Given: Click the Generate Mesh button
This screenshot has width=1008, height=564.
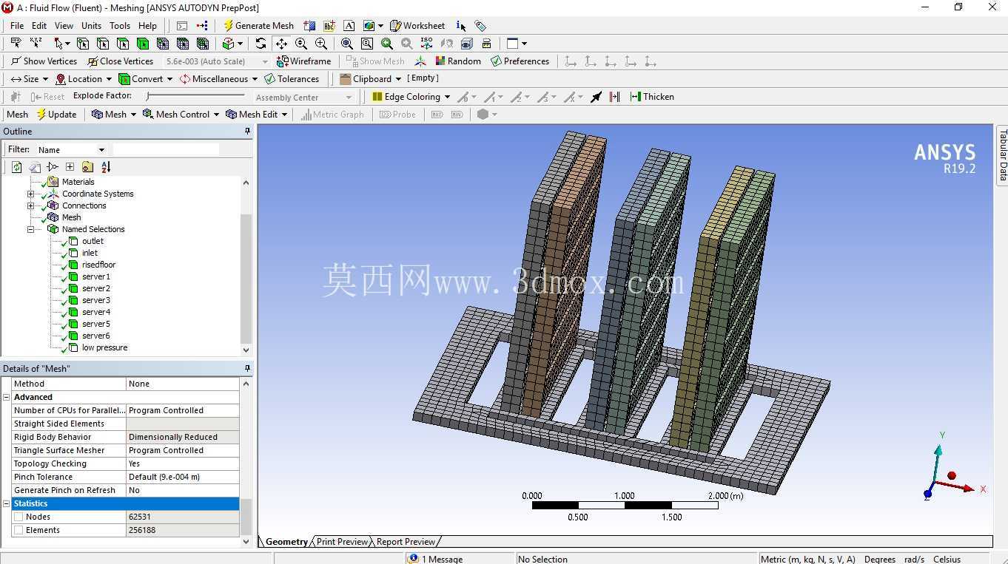Looking at the screenshot, I should click(258, 26).
